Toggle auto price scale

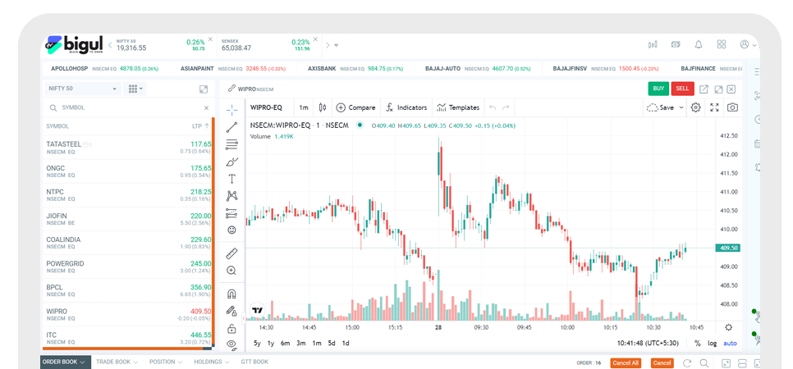(730, 344)
